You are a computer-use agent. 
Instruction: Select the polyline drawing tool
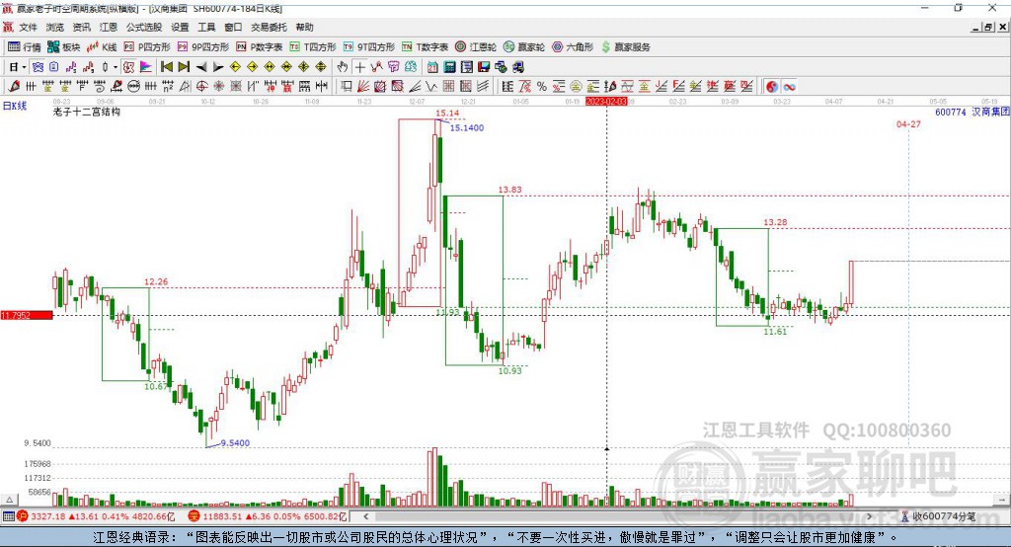376,67
